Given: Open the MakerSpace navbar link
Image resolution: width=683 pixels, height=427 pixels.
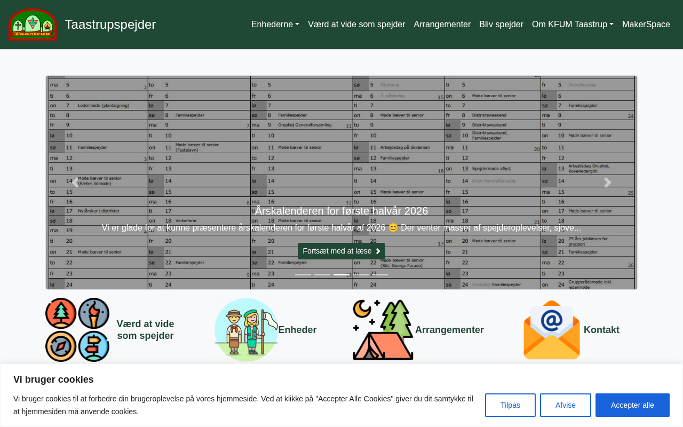Looking at the screenshot, I should point(646,25).
